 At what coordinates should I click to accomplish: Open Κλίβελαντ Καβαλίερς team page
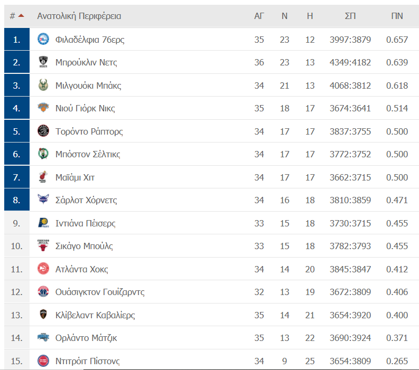coord(95,315)
